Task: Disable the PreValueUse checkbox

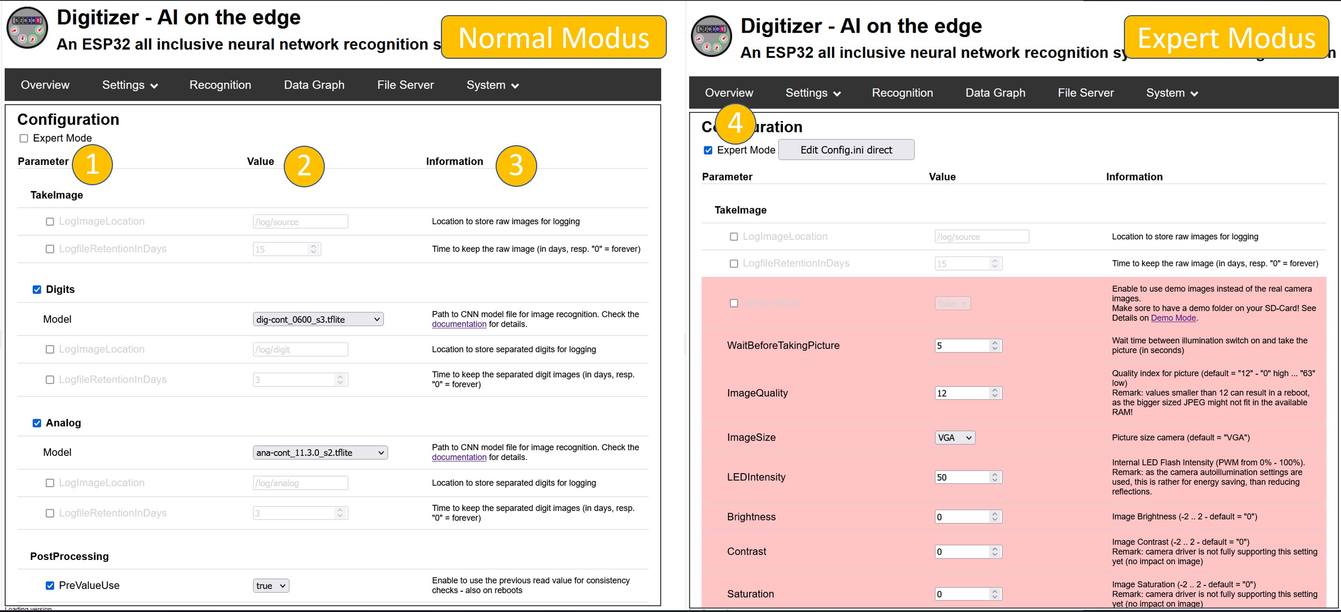Action: [50, 585]
